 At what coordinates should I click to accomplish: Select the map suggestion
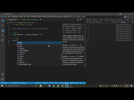pyautogui.click(x=40, y=42)
